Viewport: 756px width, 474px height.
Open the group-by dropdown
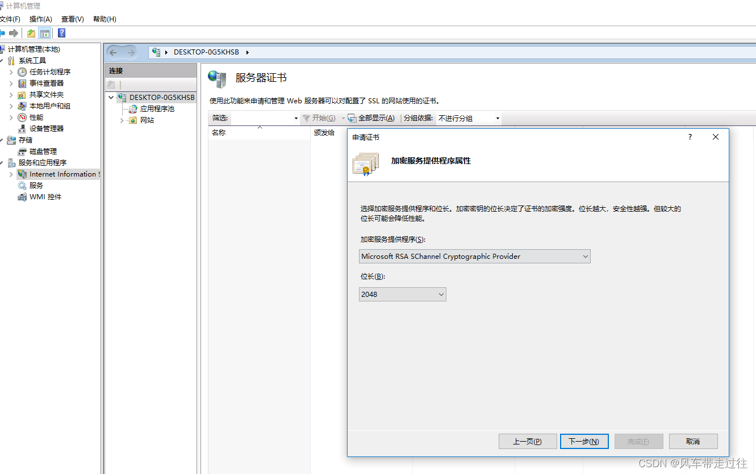[469, 118]
